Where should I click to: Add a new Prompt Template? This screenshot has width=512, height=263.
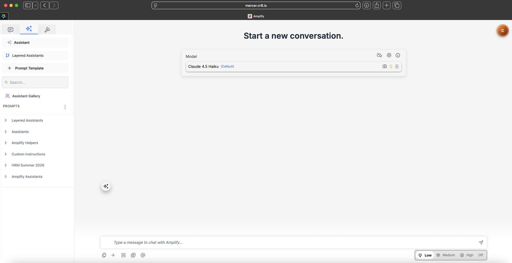click(35, 68)
